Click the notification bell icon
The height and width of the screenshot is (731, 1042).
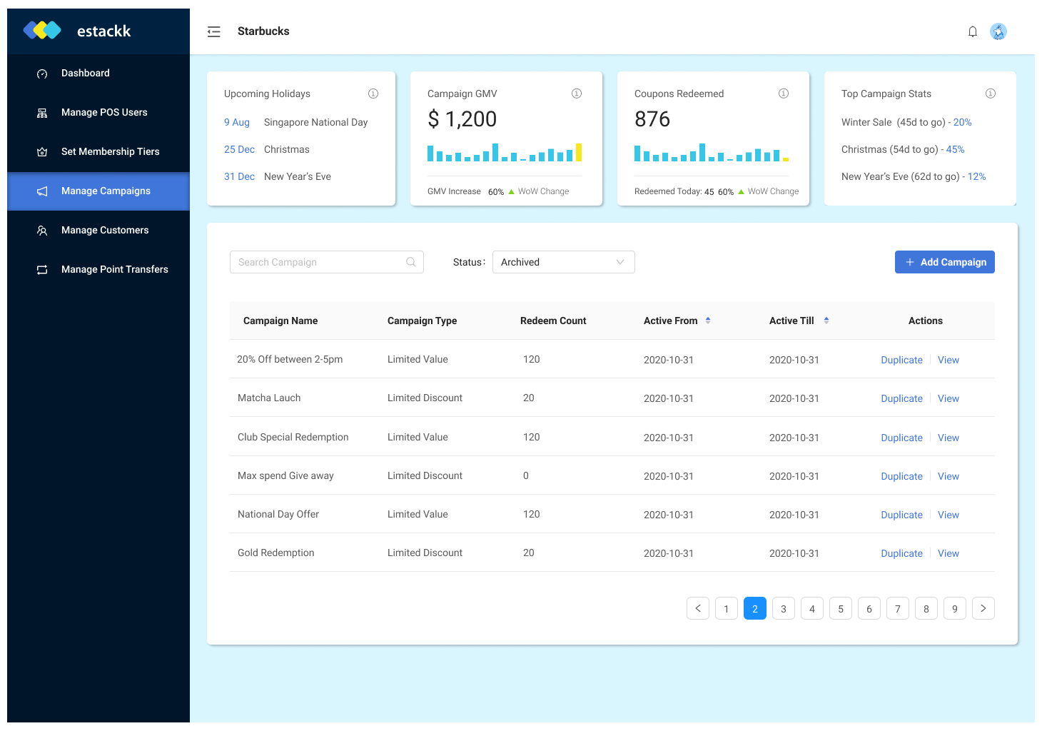pyautogui.click(x=972, y=31)
